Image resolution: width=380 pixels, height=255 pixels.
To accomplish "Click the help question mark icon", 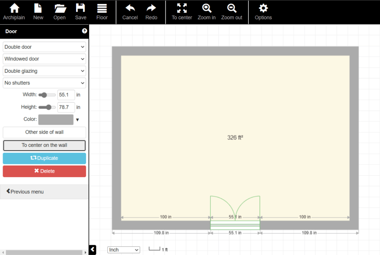I will [x=84, y=31].
